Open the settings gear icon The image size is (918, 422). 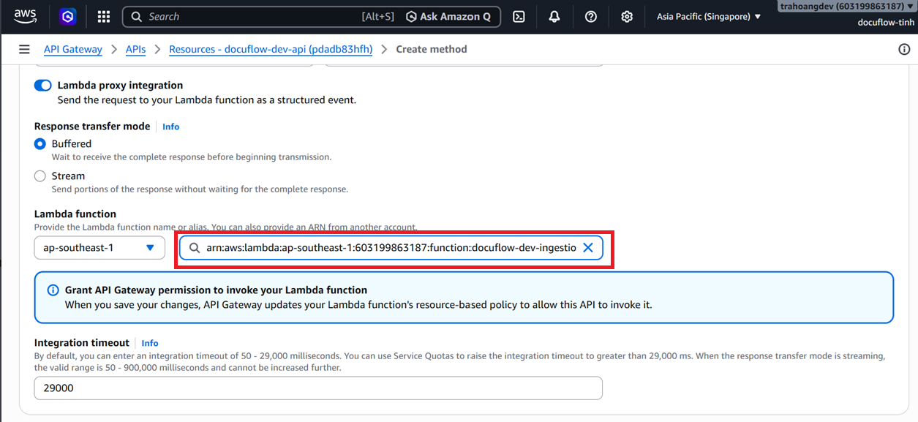coord(627,16)
